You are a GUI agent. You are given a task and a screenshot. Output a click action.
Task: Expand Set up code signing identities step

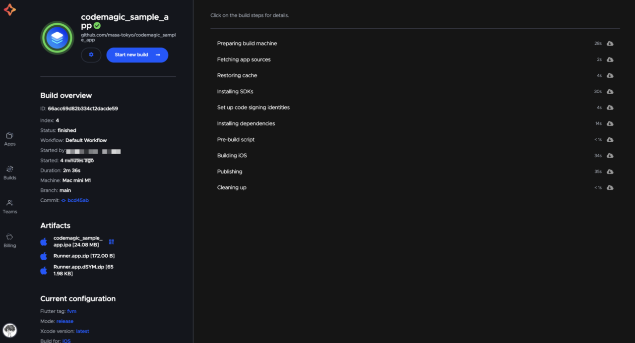(x=415, y=108)
